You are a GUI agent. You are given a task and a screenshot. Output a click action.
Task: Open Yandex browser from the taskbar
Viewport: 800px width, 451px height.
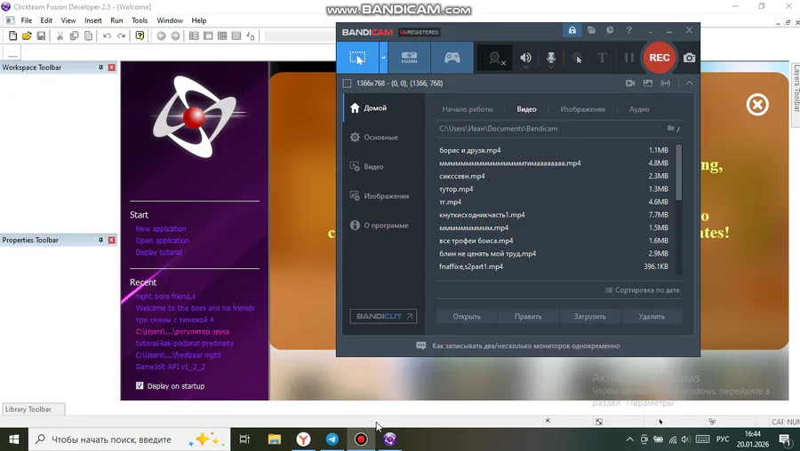pyautogui.click(x=304, y=439)
